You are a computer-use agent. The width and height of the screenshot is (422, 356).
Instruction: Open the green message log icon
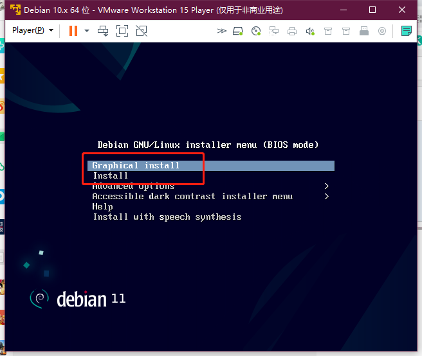(407, 31)
